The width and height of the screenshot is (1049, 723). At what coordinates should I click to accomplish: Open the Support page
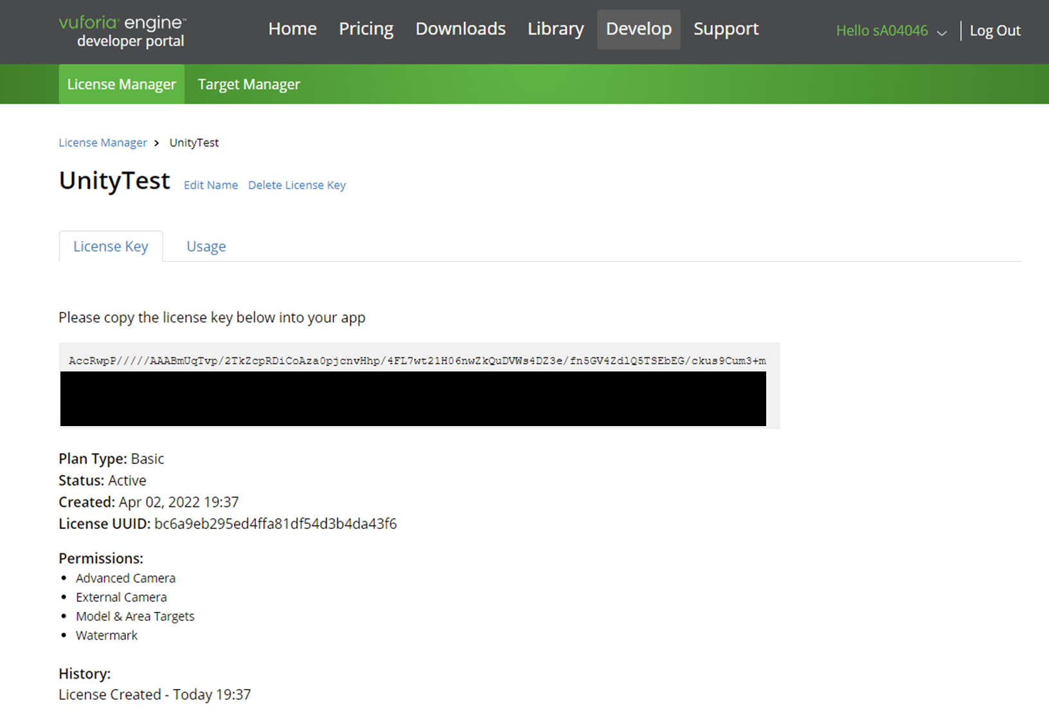726,29
